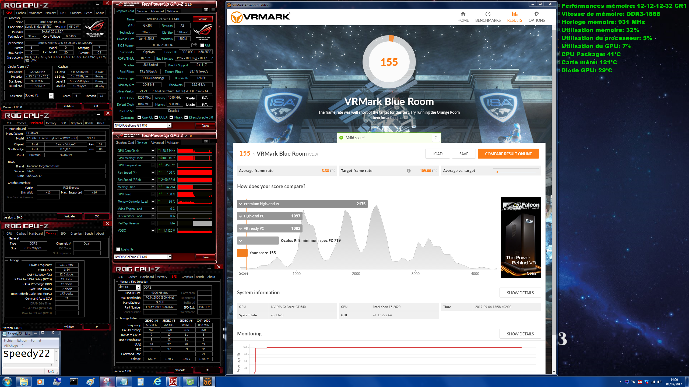Open the VRMark Options page
Viewport: 689px width, 387px height.
[536, 17]
